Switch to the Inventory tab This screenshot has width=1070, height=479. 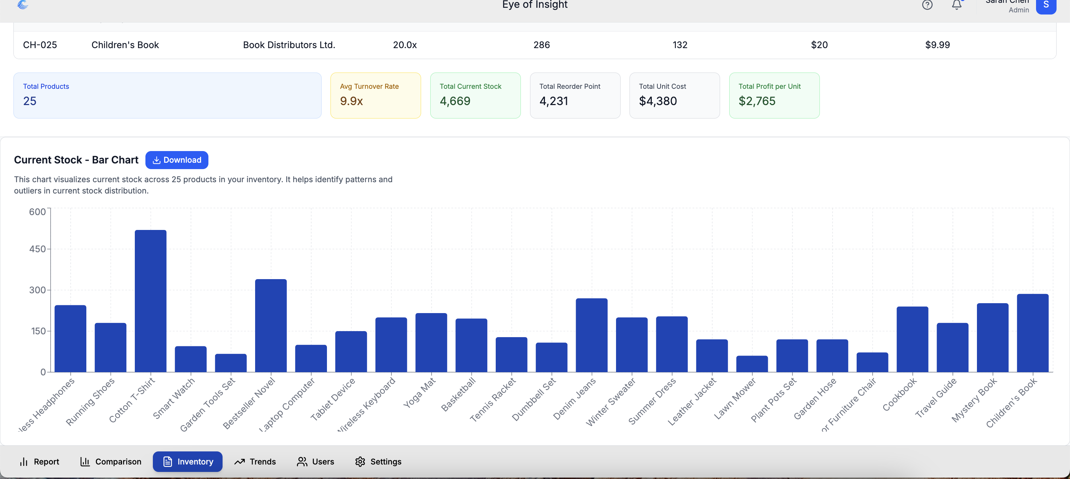point(187,461)
